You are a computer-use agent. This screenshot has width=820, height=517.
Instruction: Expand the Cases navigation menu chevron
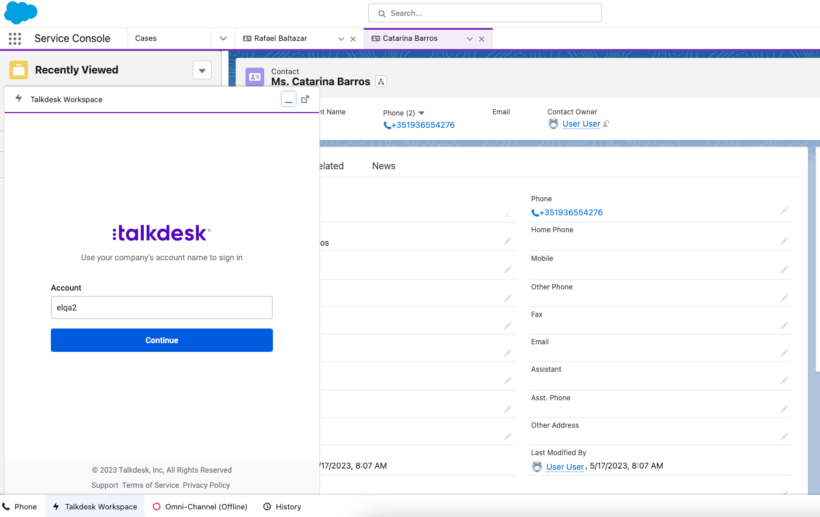[x=223, y=39]
